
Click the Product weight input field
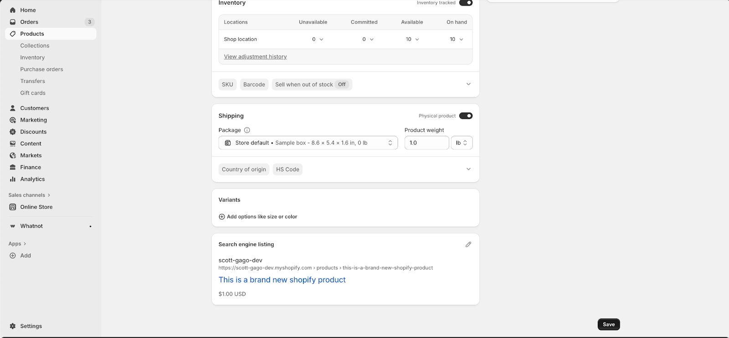click(426, 143)
